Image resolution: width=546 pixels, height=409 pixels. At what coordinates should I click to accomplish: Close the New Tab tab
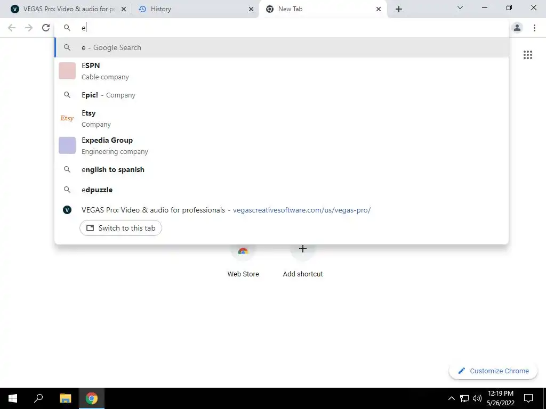(x=379, y=10)
